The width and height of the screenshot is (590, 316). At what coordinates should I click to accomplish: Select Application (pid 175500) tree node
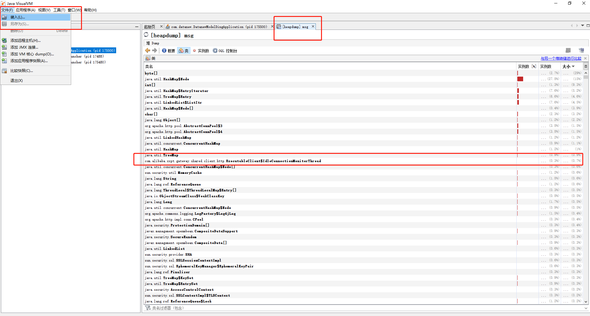(93, 50)
